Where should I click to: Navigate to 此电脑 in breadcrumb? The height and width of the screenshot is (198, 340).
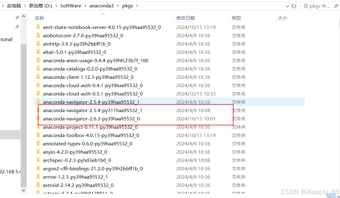(14, 6)
